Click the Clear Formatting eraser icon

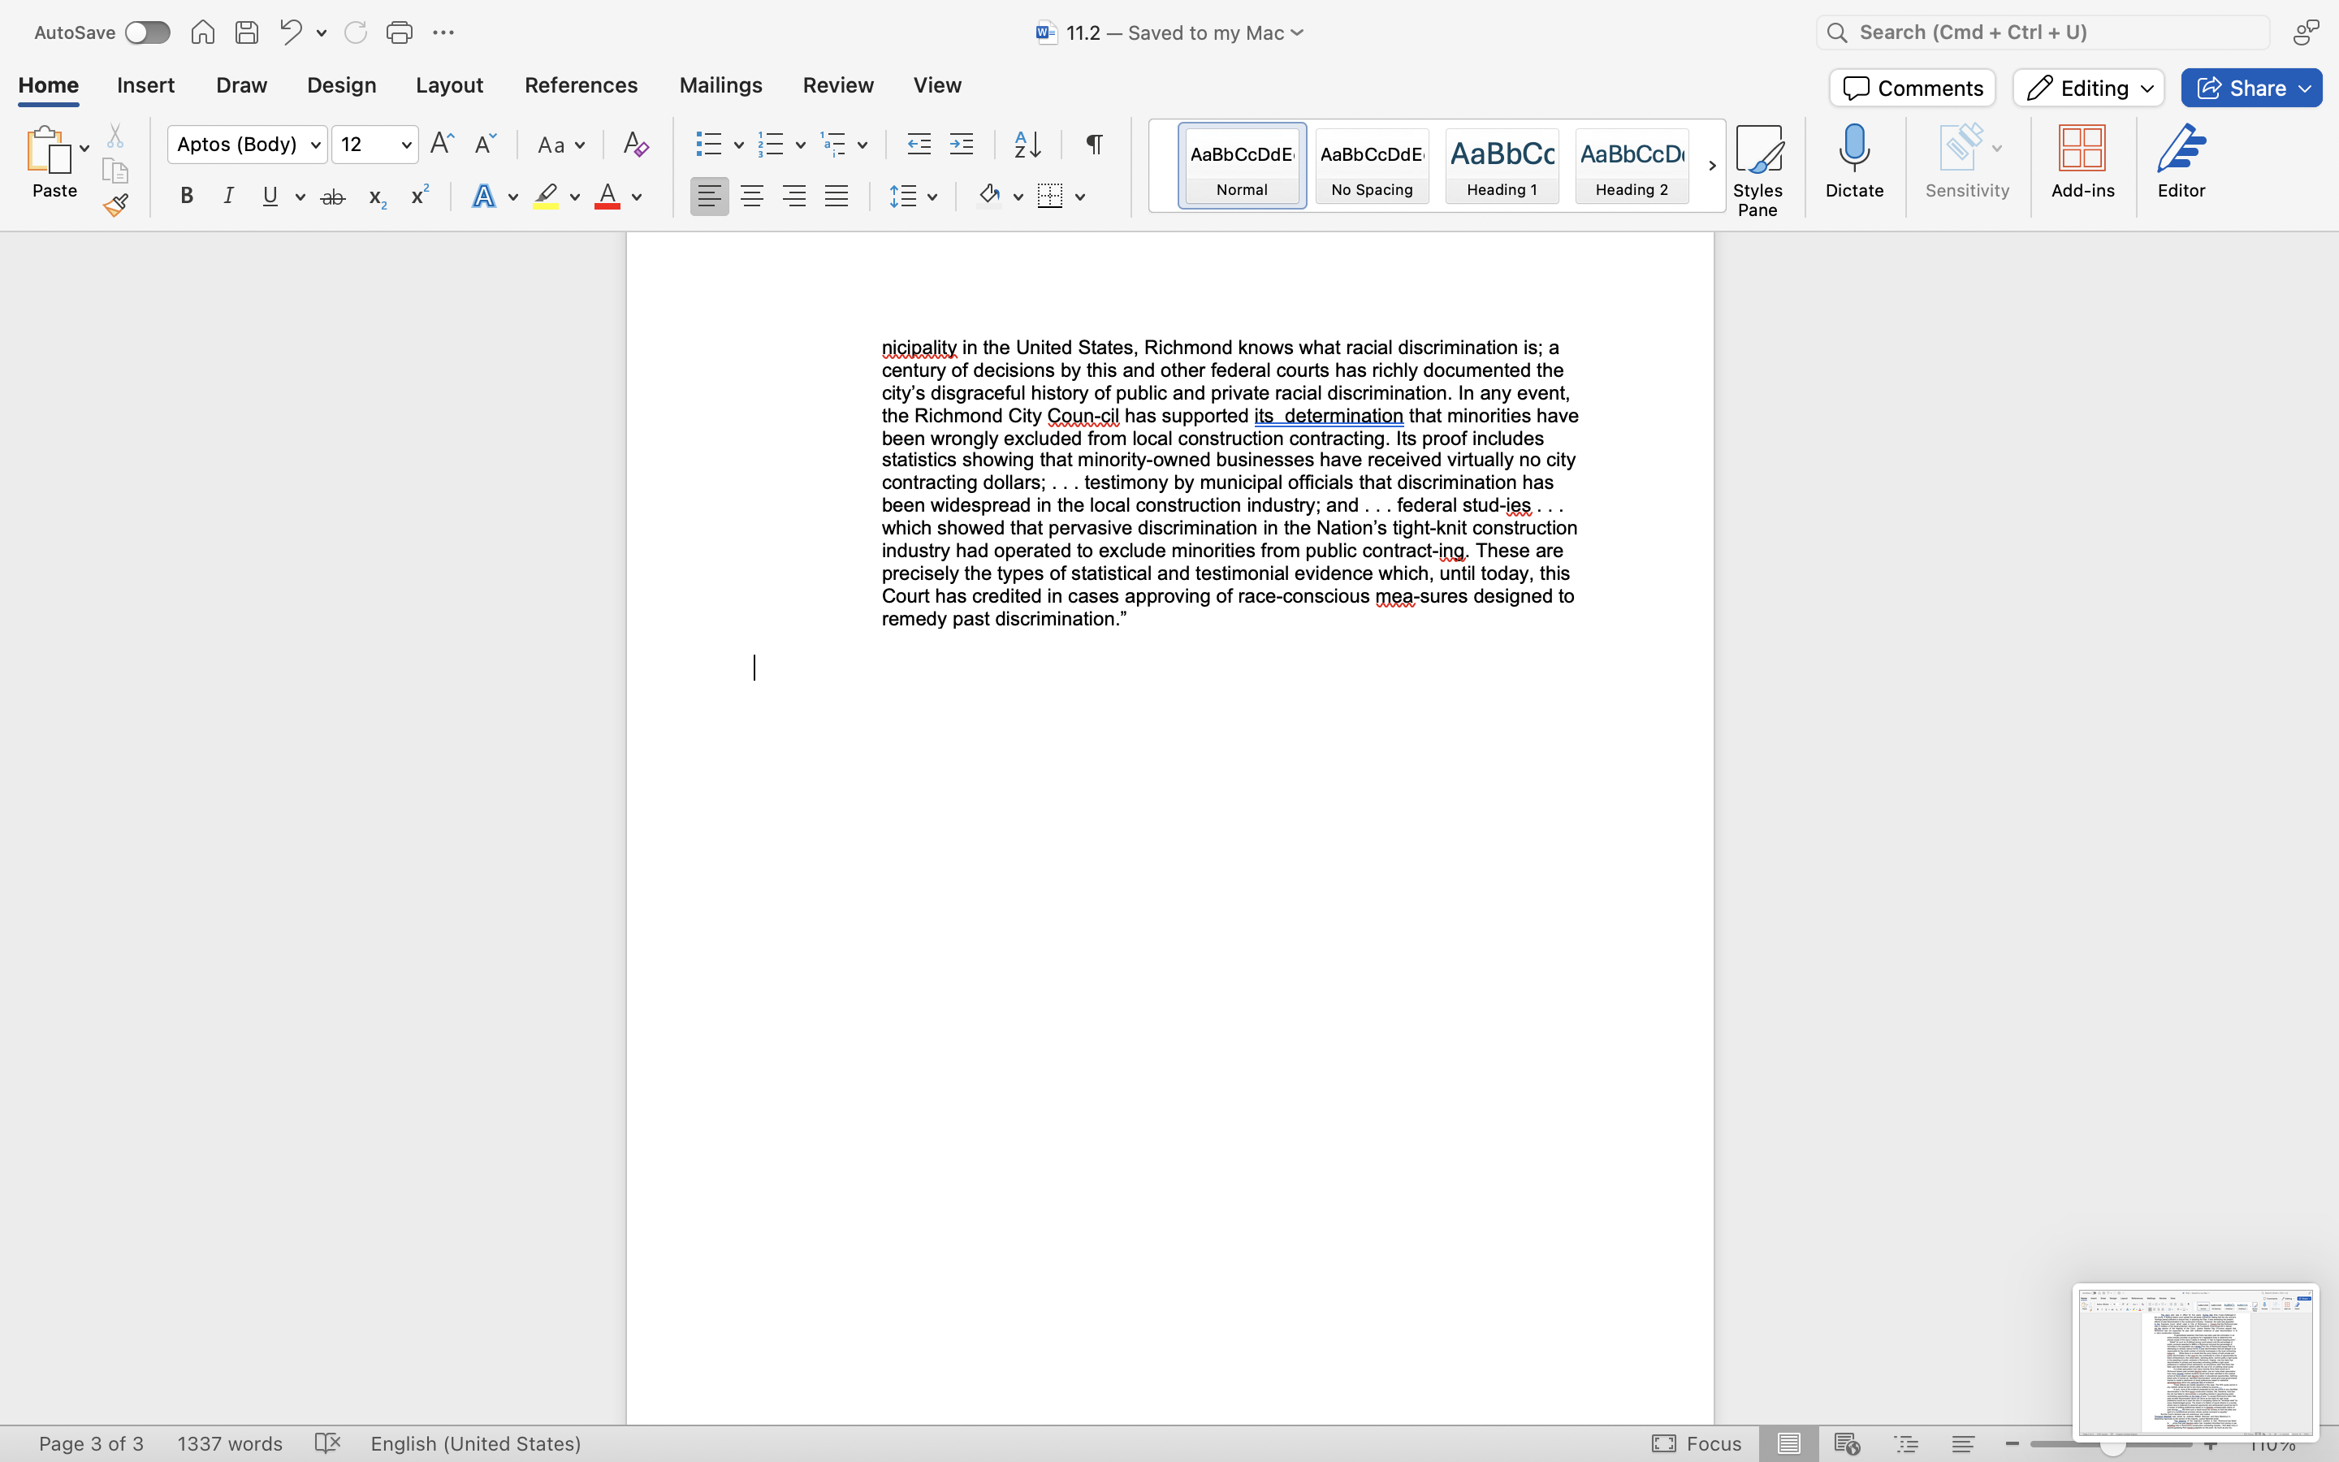(x=635, y=145)
